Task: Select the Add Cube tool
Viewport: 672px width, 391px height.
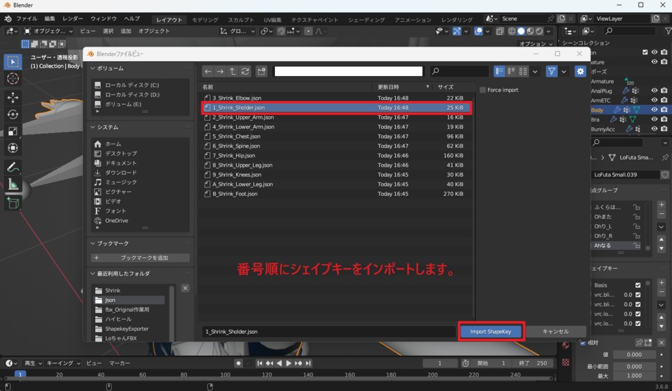Action: [x=13, y=203]
